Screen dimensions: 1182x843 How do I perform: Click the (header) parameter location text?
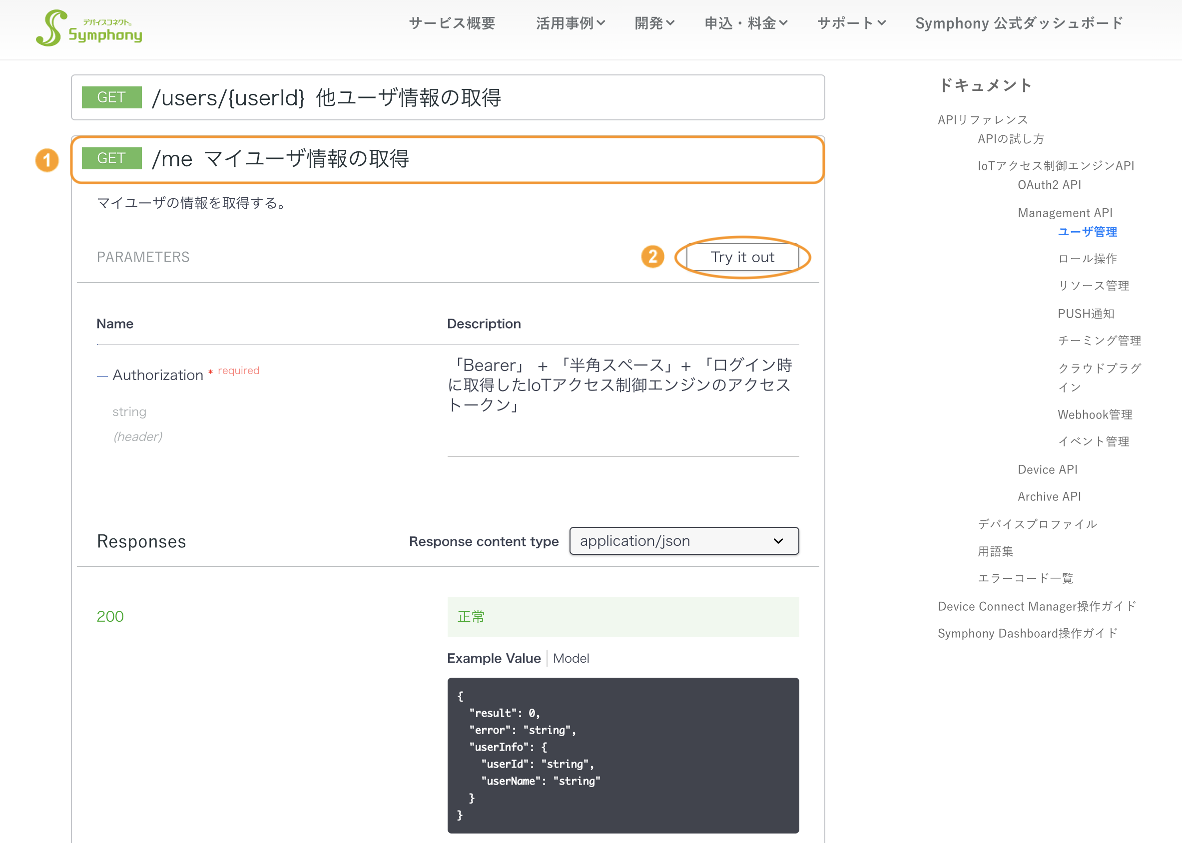(x=137, y=436)
